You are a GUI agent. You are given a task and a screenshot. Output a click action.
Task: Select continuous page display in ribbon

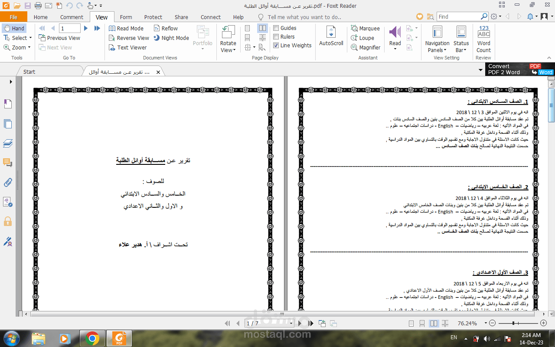pyautogui.click(x=248, y=38)
